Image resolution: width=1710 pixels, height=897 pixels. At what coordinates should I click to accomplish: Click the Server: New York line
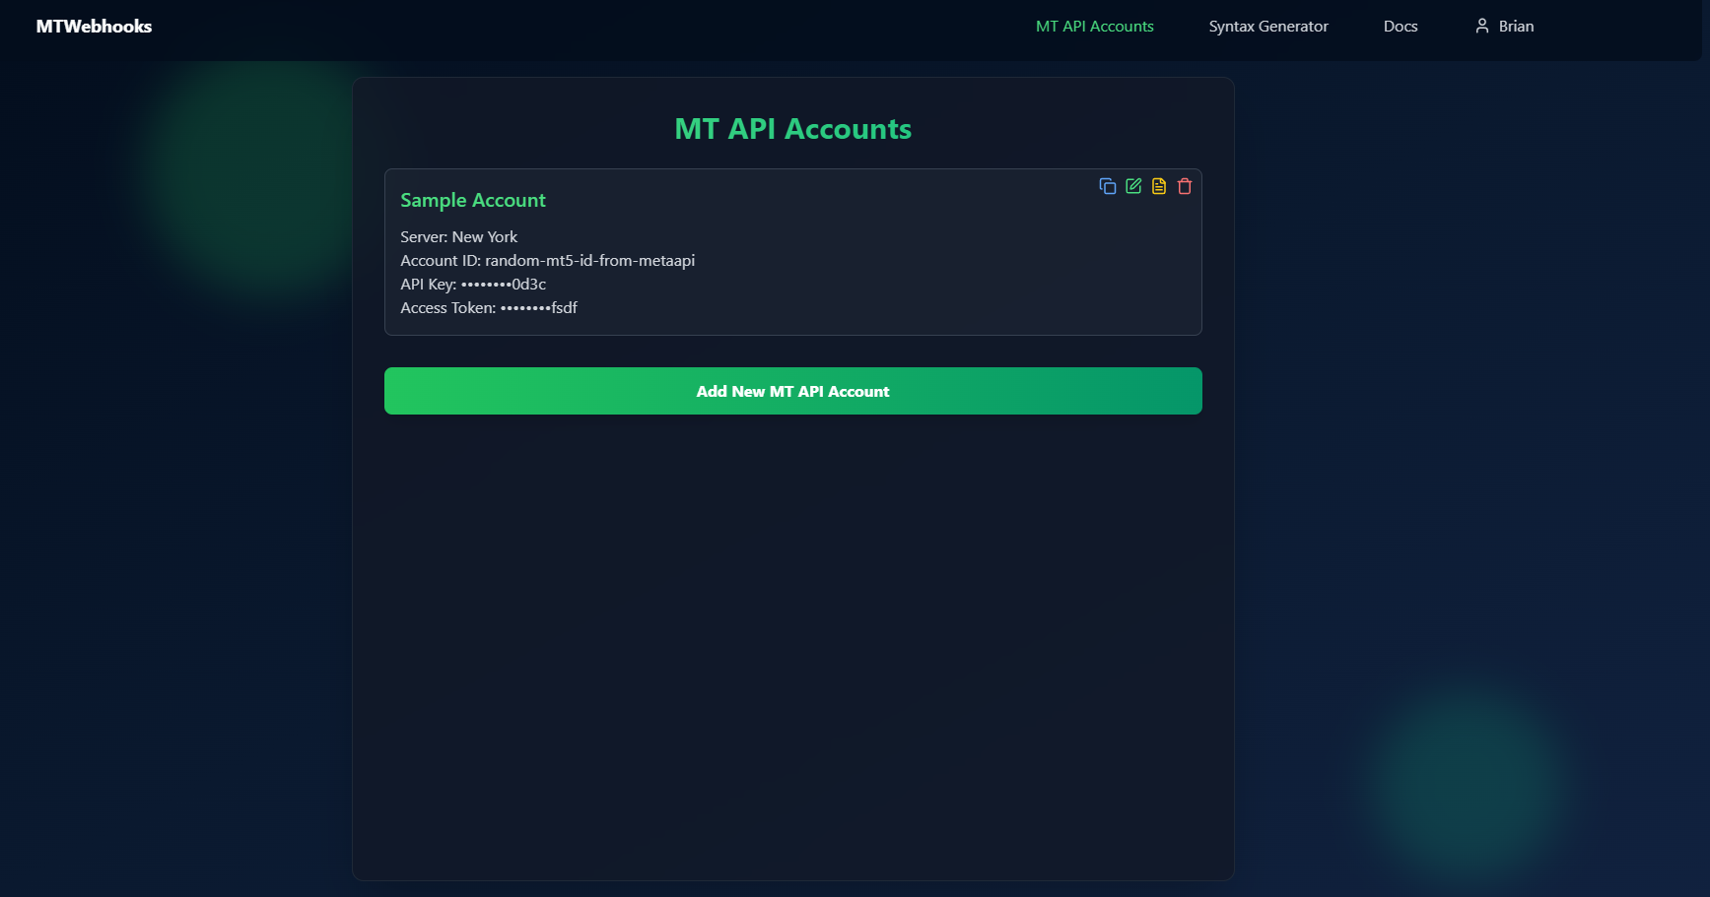[458, 237]
